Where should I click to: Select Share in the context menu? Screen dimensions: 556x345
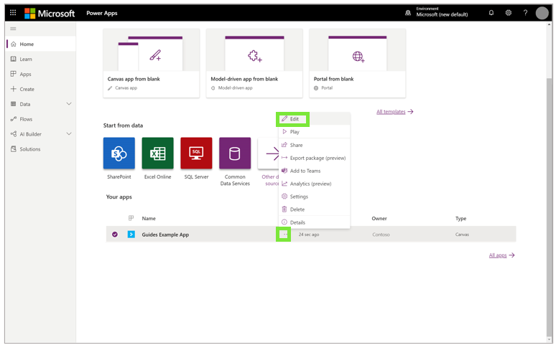(x=314, y=145)
